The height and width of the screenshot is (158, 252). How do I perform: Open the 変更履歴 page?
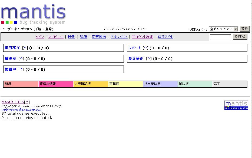(99, 37)
